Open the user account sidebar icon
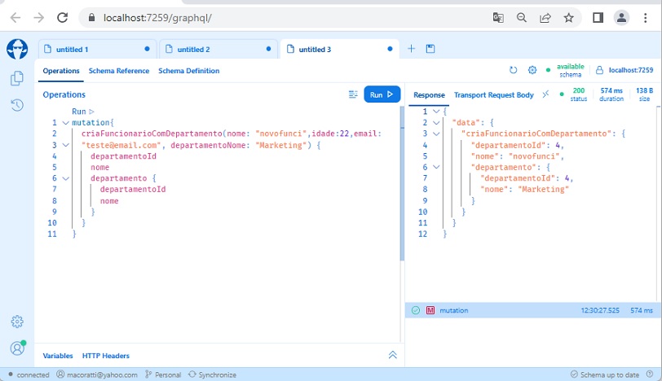The width and height of the screenshot is (662, 381). [x=17, y=348]
